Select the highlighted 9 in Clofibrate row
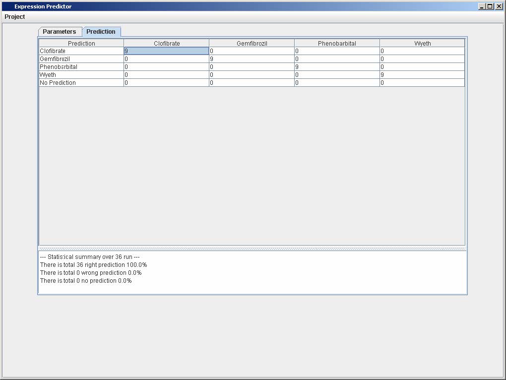506x380 pixels. 167,51
